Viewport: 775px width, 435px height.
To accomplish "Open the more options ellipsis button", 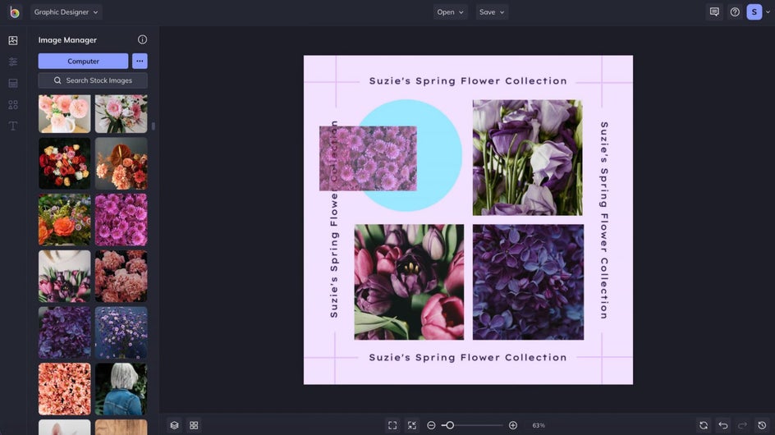I will coord(140,61).
